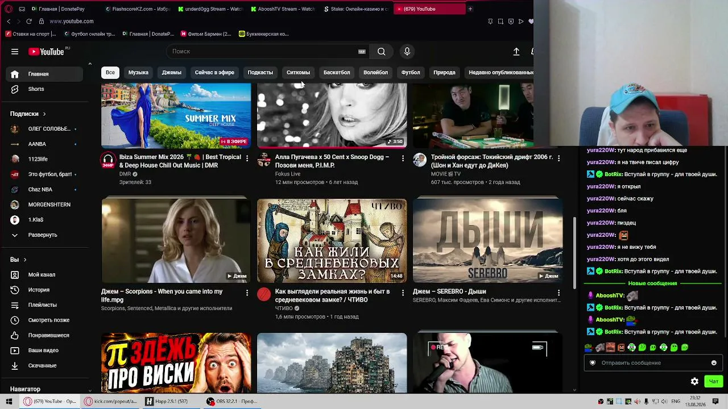
Task: Click the green Чат send button
Action: (714, 382)
